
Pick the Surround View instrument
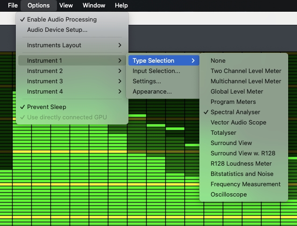coord(244,143)
